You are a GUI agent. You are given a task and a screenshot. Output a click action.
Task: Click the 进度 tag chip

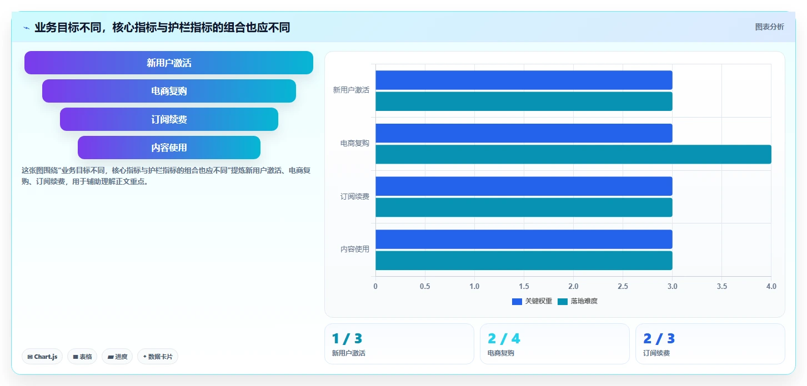point(117,357)
